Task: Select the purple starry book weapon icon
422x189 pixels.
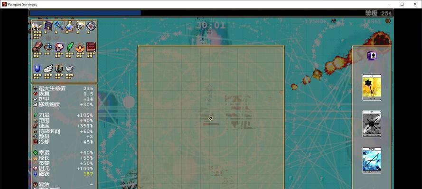Action: [x=48, y=26]
